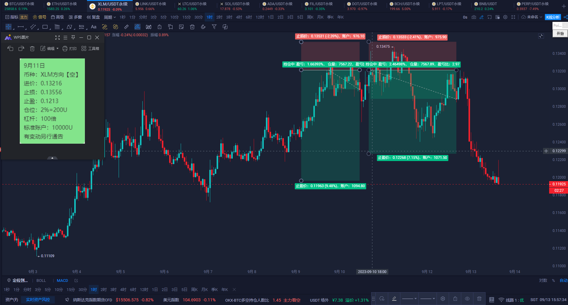
Task: Pin the WPS image window on top
Action: 73,37
